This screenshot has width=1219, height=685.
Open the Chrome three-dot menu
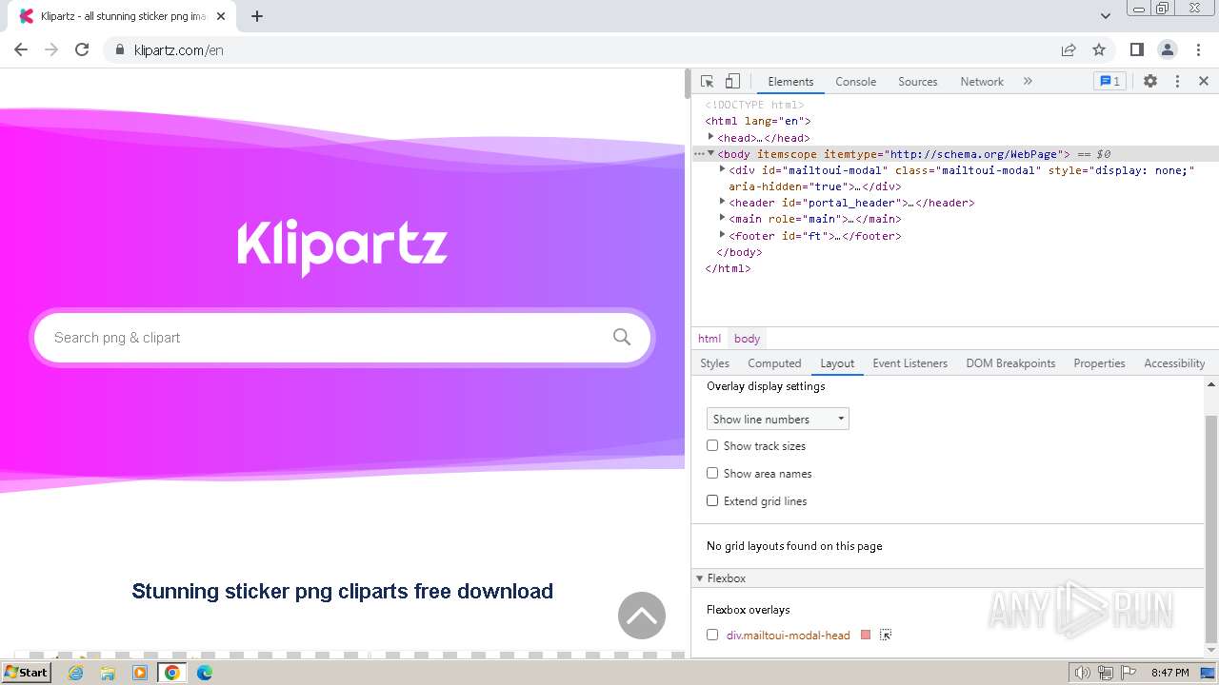[1197, 49]
